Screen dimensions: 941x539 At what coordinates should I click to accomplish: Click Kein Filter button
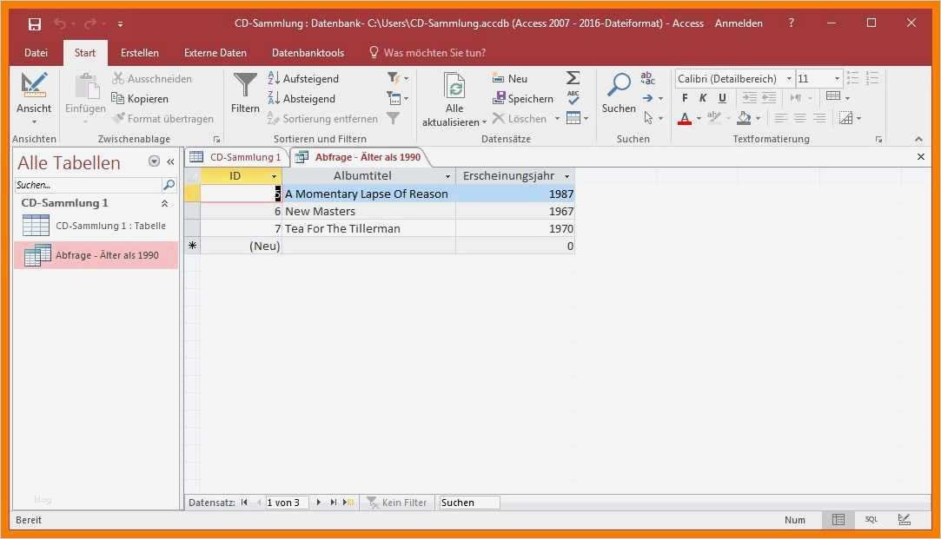(x=397, y=503)
